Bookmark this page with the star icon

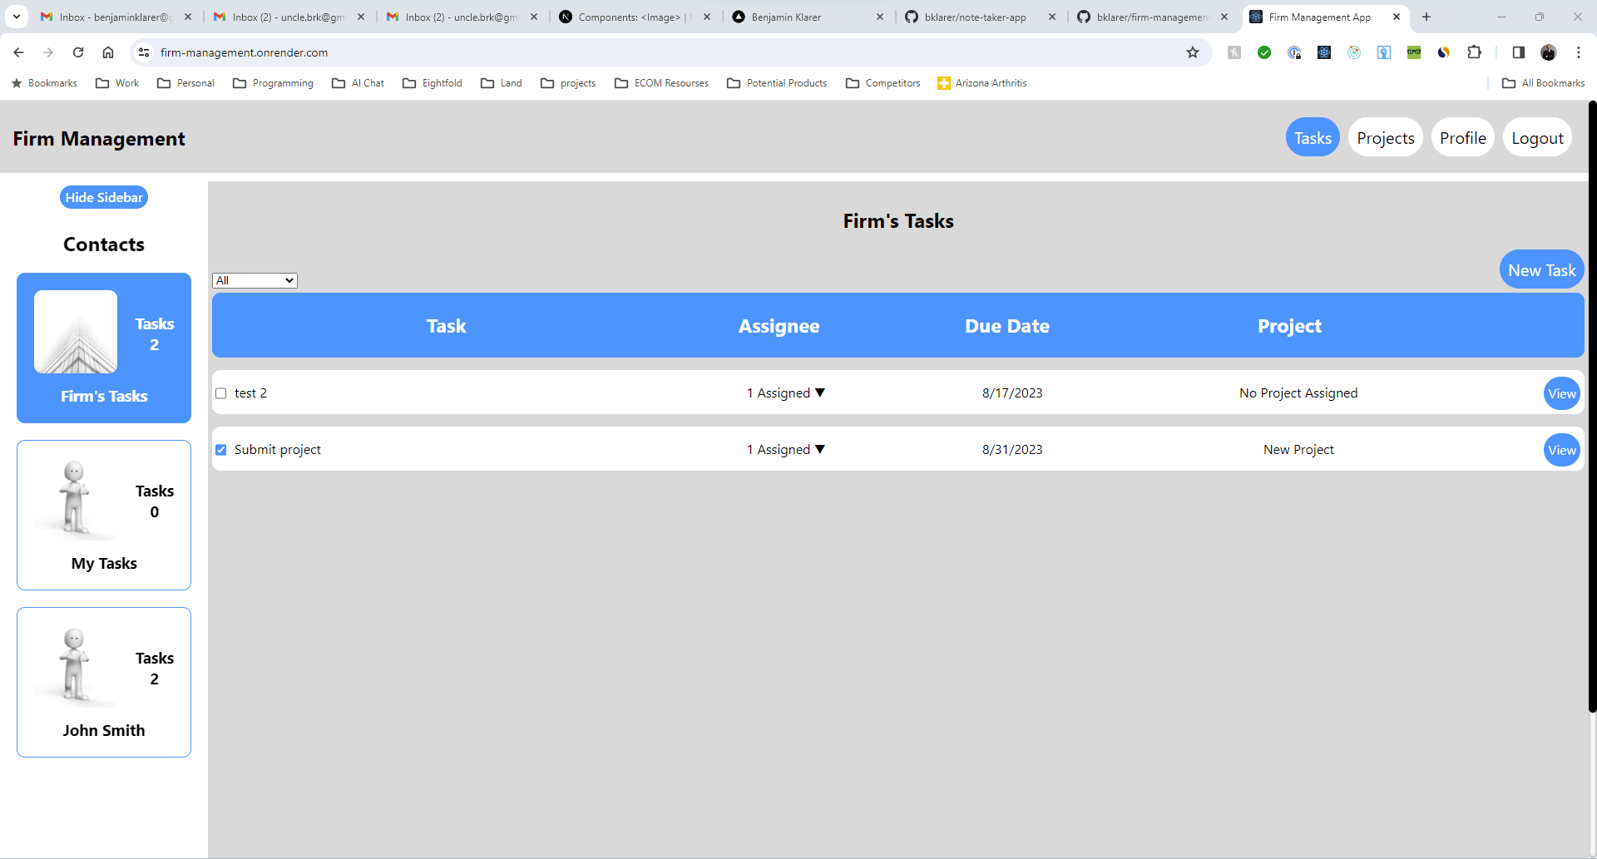tap(1192, 52)
